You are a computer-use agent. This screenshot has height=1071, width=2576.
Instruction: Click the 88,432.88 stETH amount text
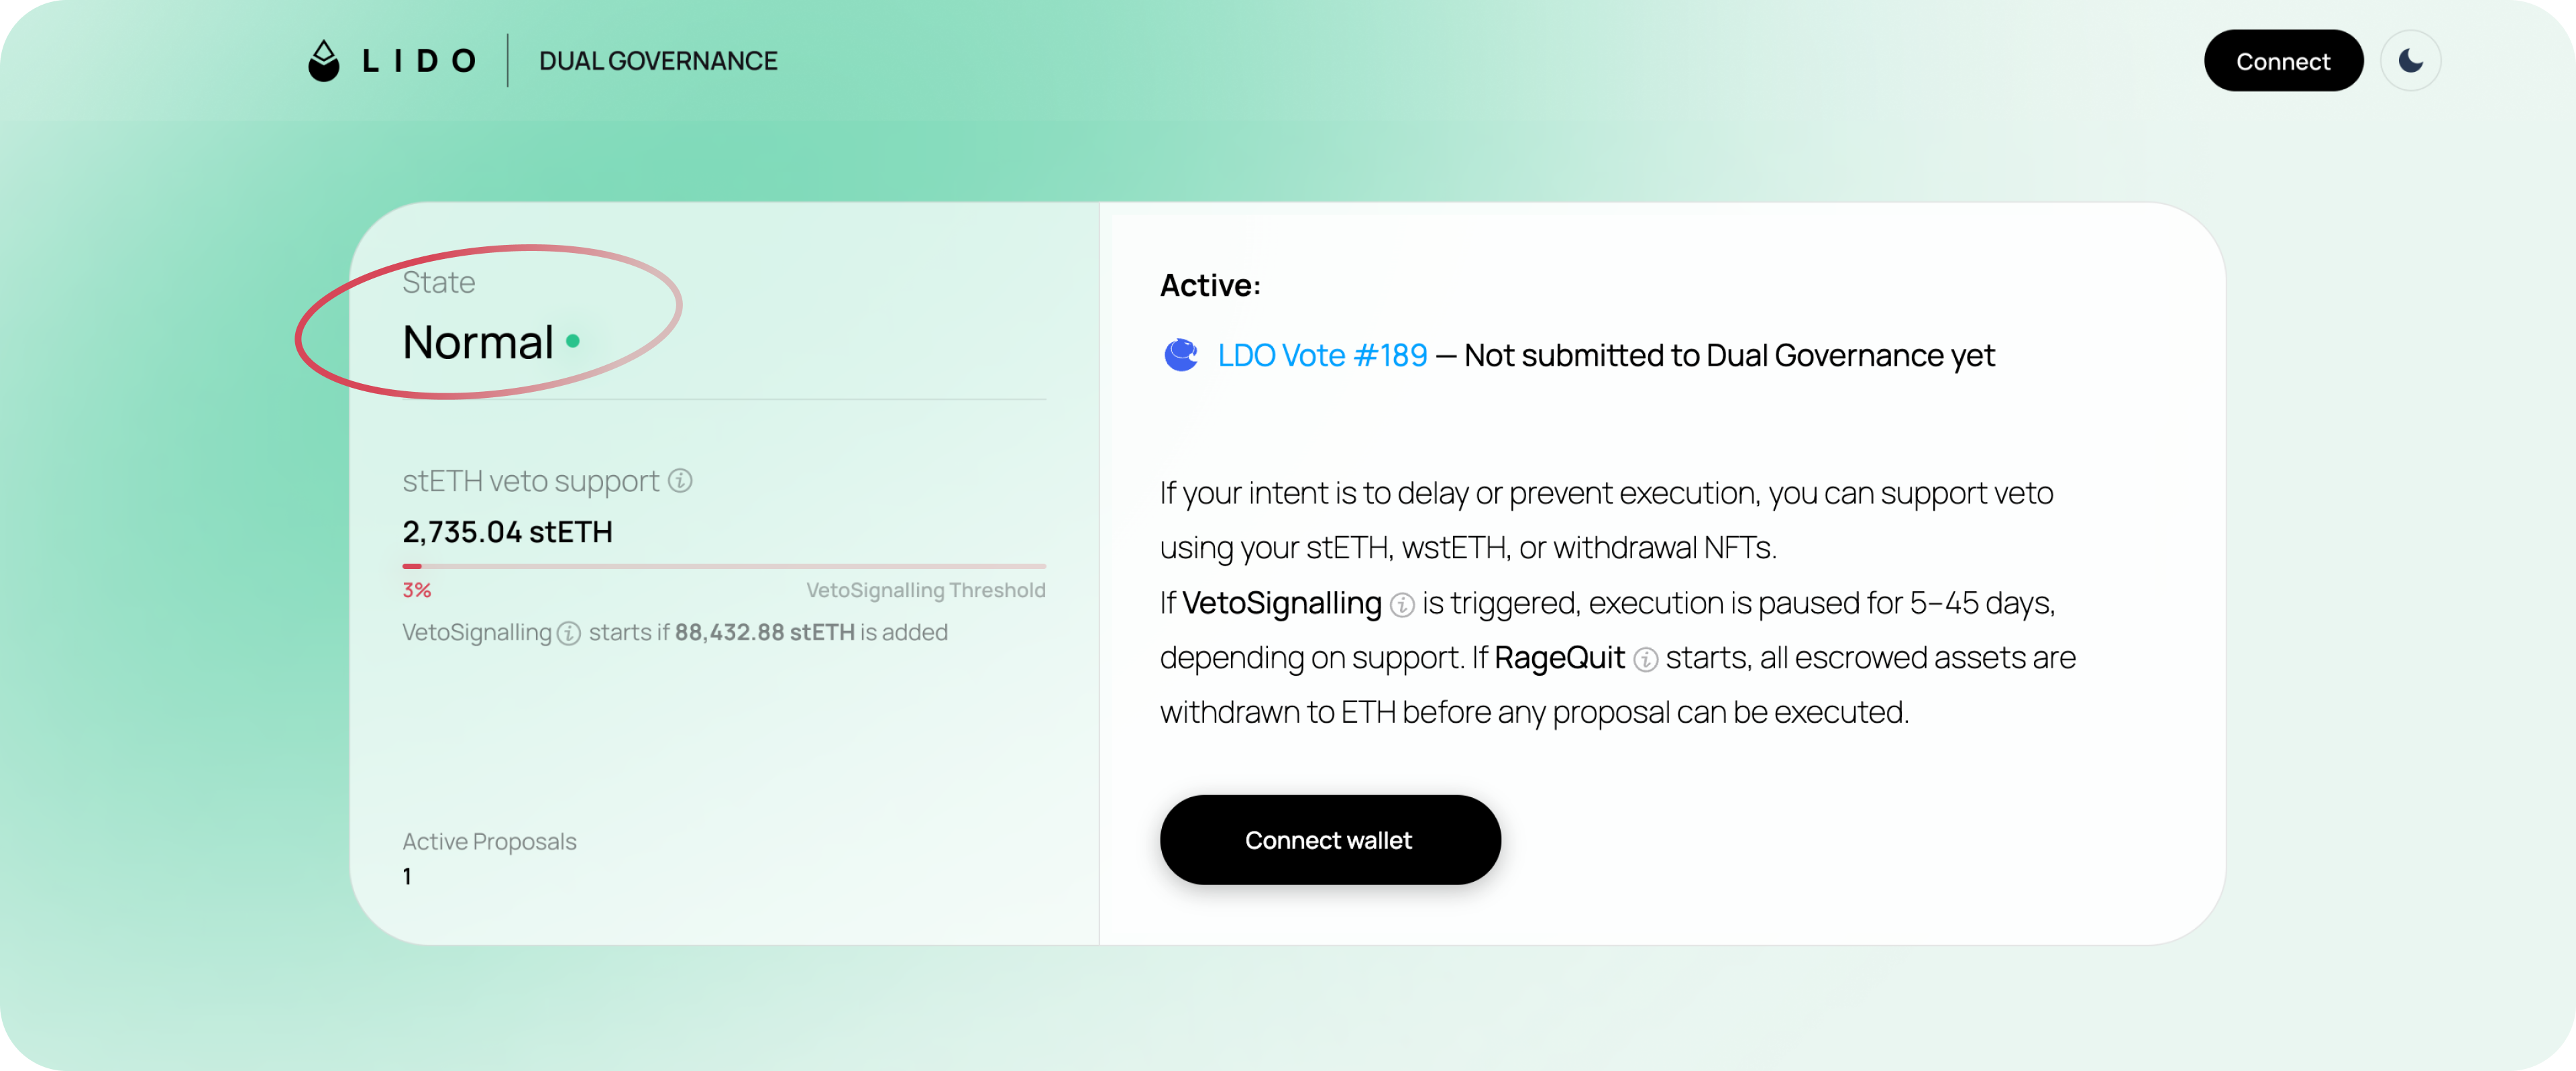[x=764, y=632]
